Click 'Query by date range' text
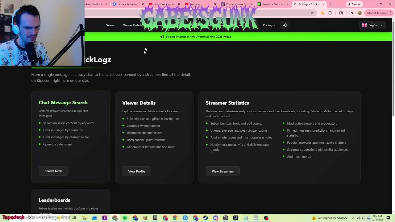 coord(57,144)
